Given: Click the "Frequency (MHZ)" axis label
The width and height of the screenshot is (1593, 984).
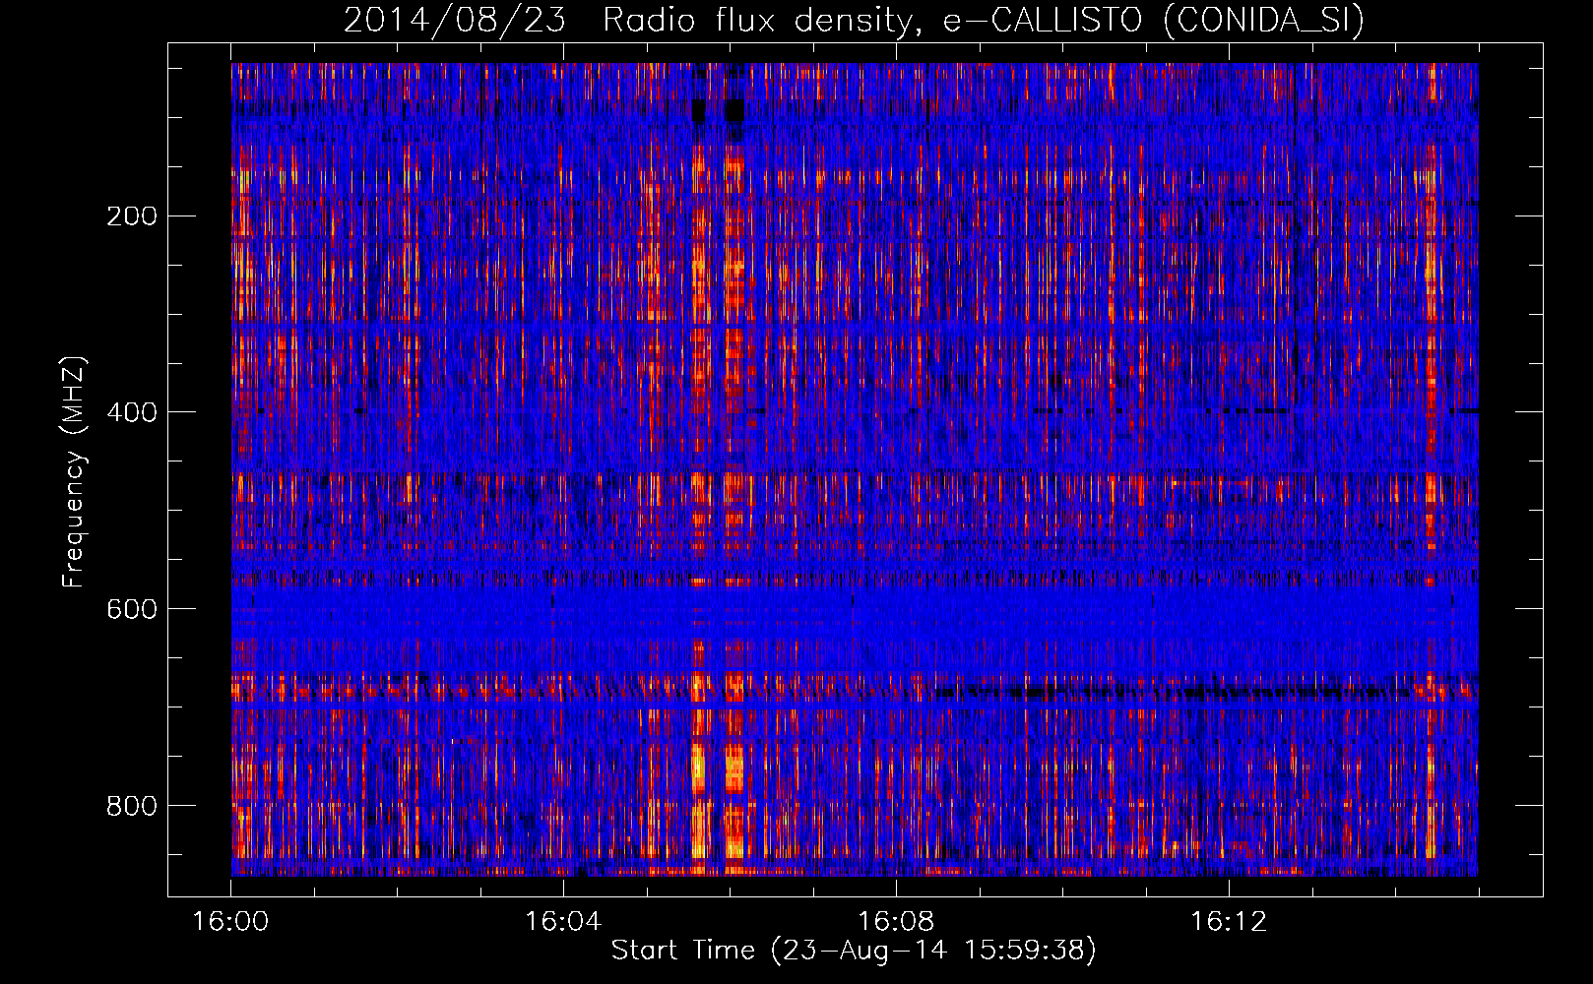Looking at the screenshot, I should point(74,472).
